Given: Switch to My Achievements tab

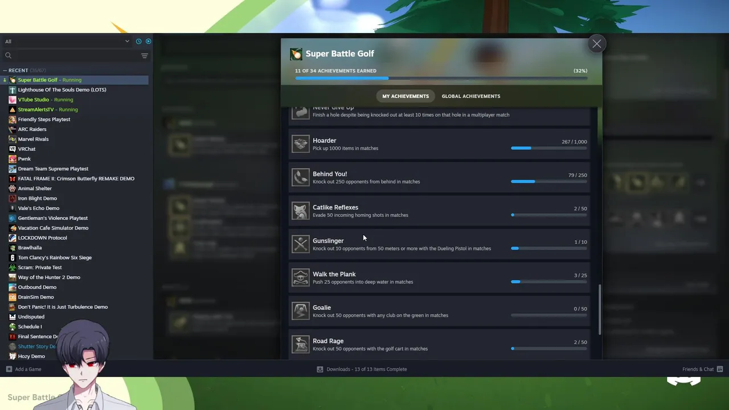Looking at the screenshot, I should click(x=406, y=96).
